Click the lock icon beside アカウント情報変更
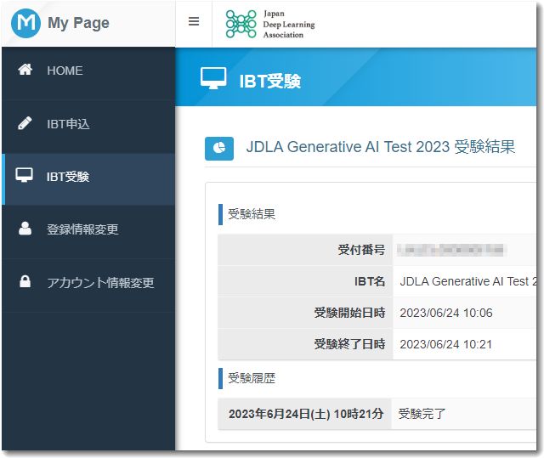 click(25, 281)
